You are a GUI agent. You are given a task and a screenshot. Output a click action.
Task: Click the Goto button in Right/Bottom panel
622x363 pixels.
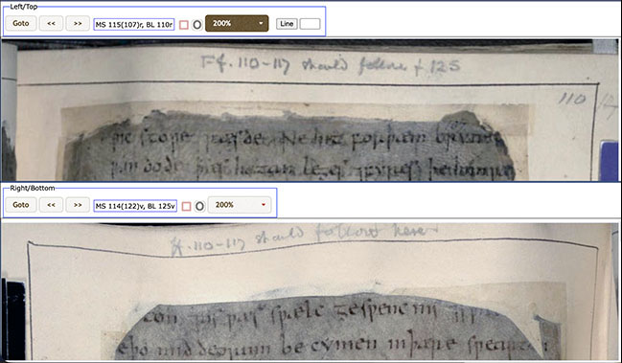(21, 205)
